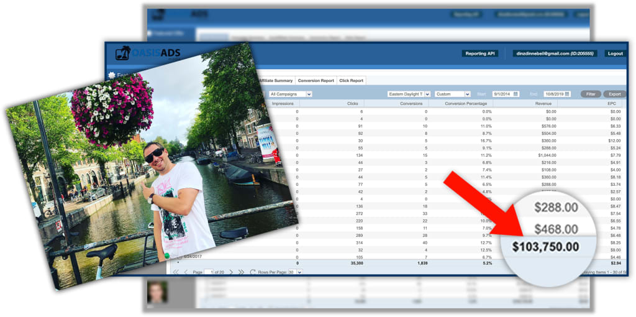Click the dinzdinnebeil@gmail.com account button
Viewport: 636px width, 317px height.
point(555,53)
